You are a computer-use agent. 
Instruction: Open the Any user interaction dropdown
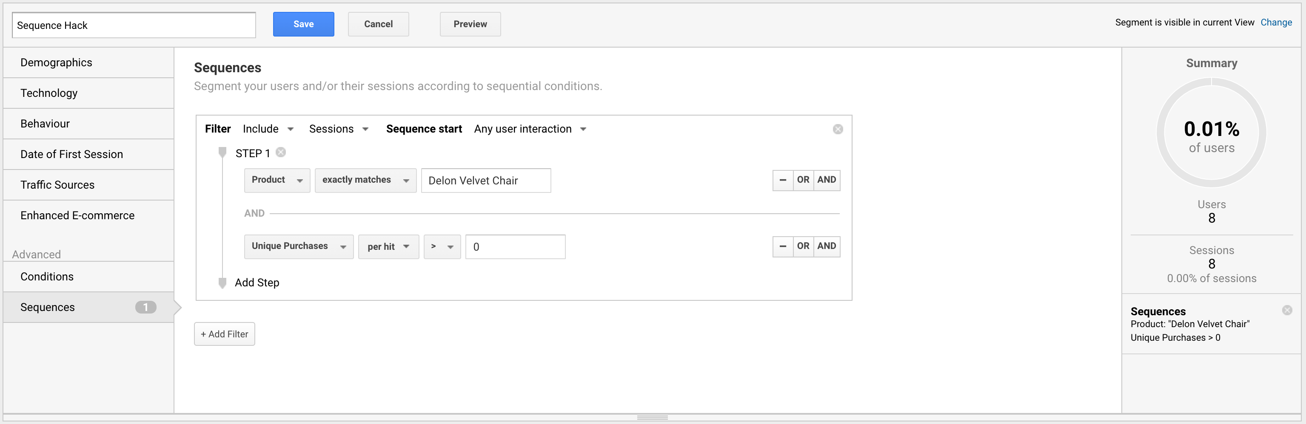pyautogui.click(x=530, y=129)
